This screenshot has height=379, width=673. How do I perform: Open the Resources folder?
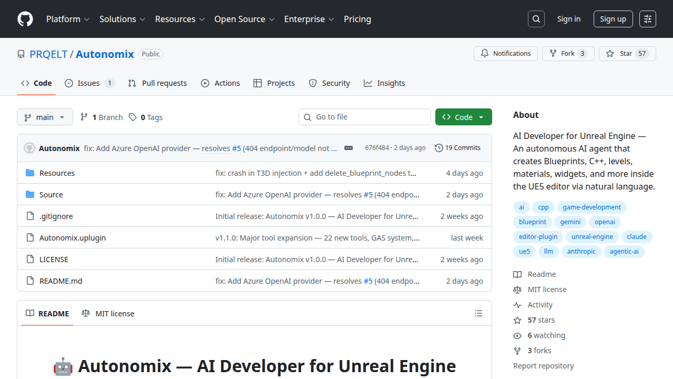[x=57, y=173]
